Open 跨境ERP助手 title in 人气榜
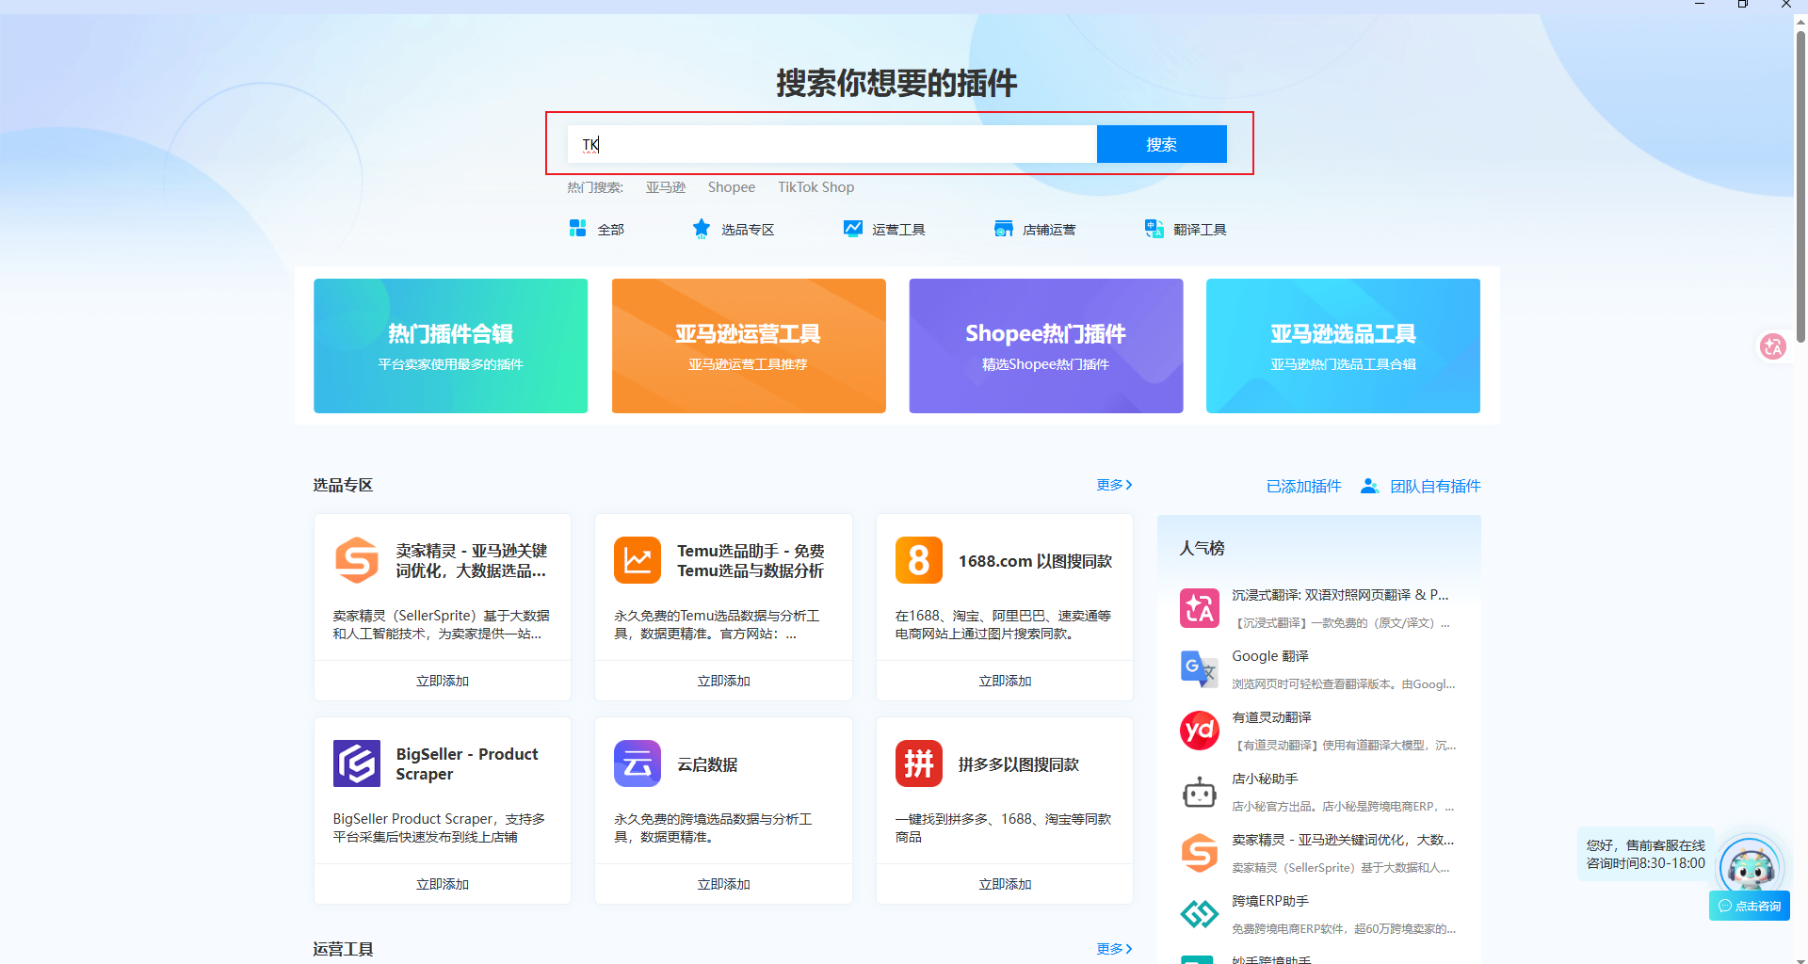This screenshot has width=1808, height=964. click(x=1270, y=901)
